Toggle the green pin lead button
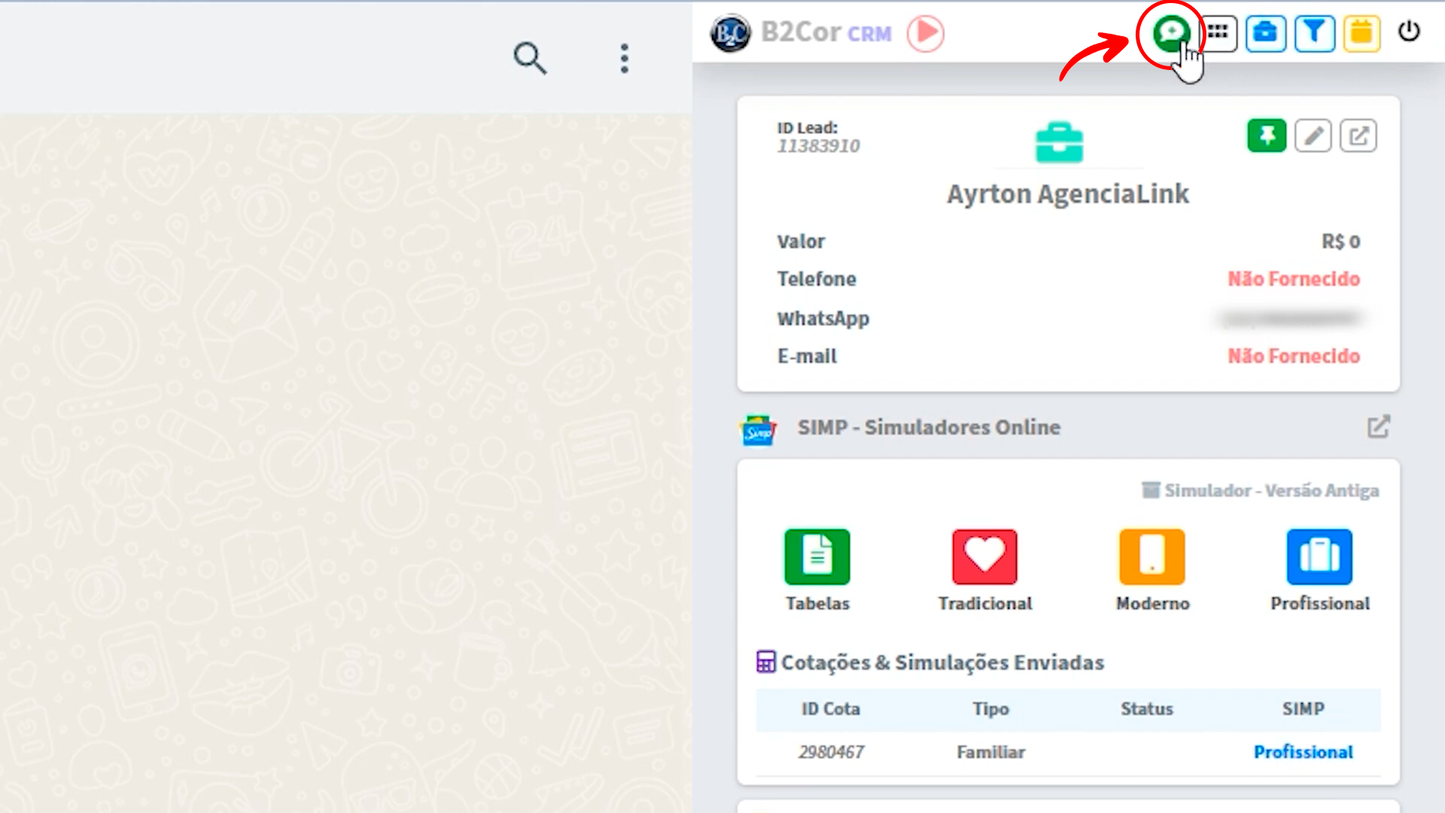The image size is (1445, 813). click(1267, 136)
